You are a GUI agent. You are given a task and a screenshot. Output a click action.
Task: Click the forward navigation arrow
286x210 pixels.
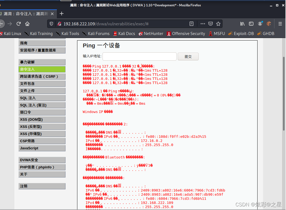10,24
